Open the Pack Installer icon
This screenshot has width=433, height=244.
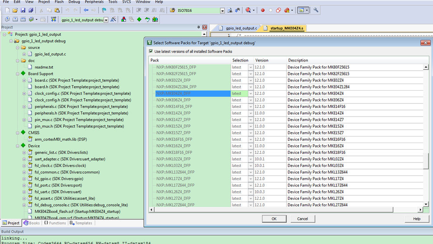(155, 20)
